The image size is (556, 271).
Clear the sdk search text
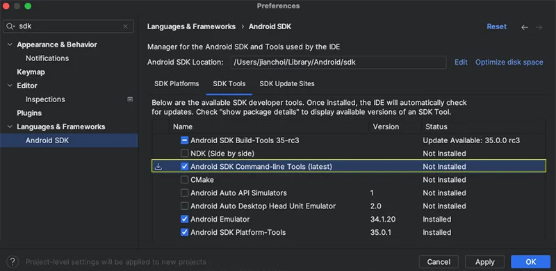(x=125, y=26)
